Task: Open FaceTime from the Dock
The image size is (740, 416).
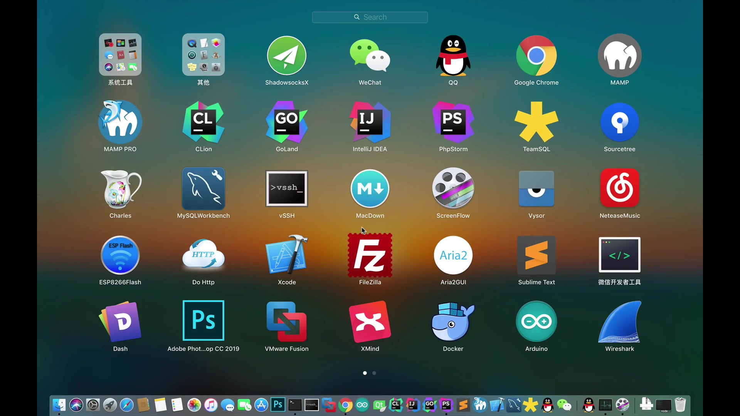Action: tap(244, 405)
